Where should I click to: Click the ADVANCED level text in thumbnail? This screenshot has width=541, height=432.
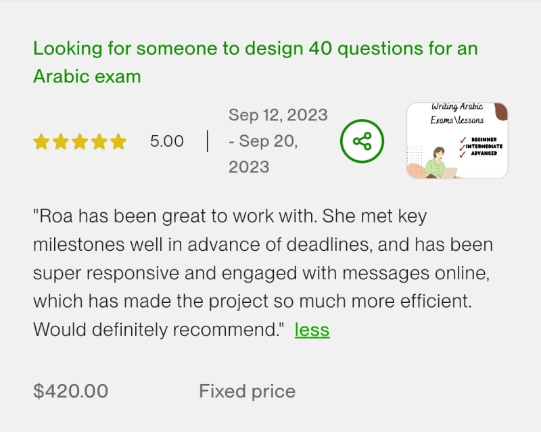click(484, 153)
